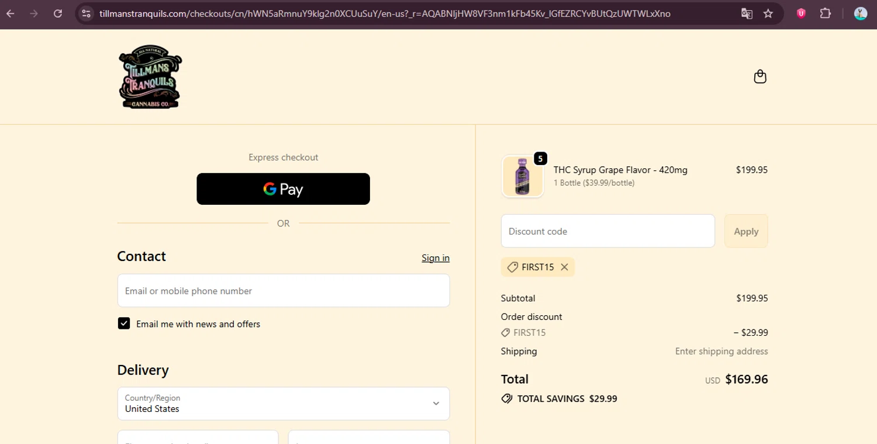The width and height of the screenshot is (877, 444).
Task: Open the browser profile avatar
Action: pos(860,13)
